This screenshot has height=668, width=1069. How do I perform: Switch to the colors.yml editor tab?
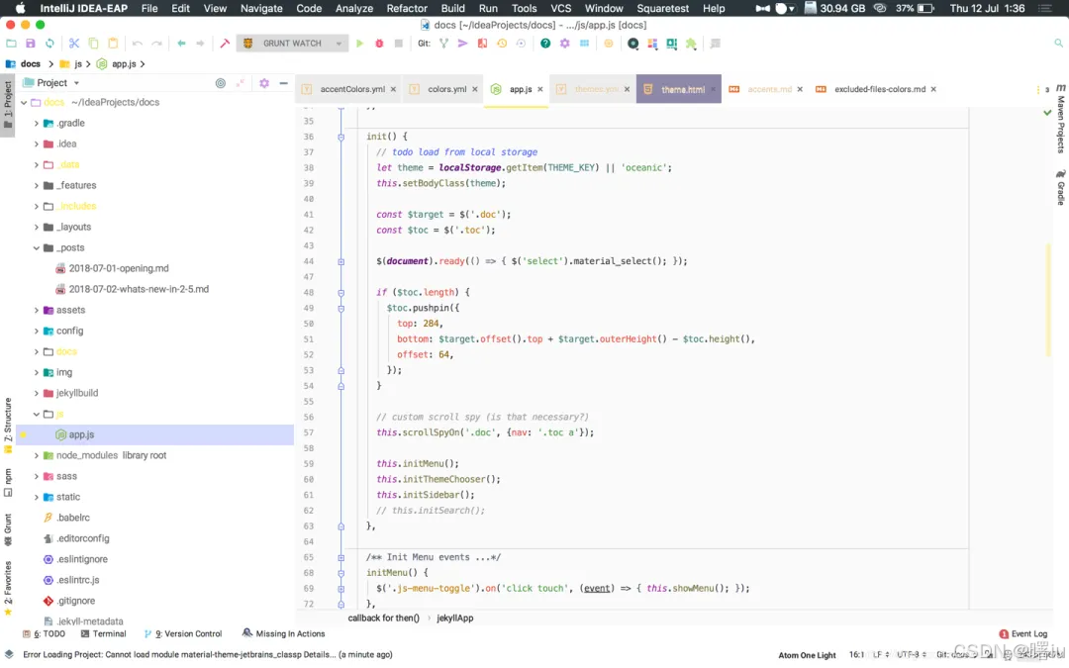(446, 89)
